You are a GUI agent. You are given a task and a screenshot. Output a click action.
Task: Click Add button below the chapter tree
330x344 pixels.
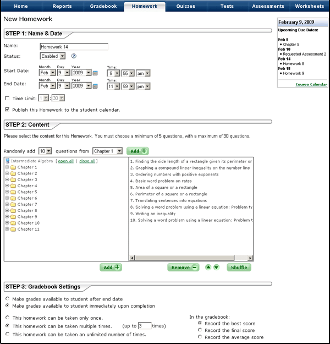111,267
